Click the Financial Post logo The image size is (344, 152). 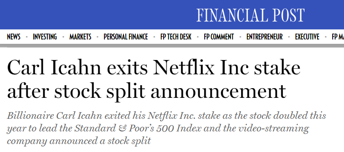click(x=250, y=15)
